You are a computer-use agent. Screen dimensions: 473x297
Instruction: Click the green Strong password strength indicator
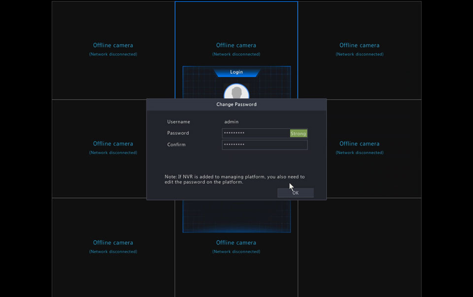pos(299,133)
